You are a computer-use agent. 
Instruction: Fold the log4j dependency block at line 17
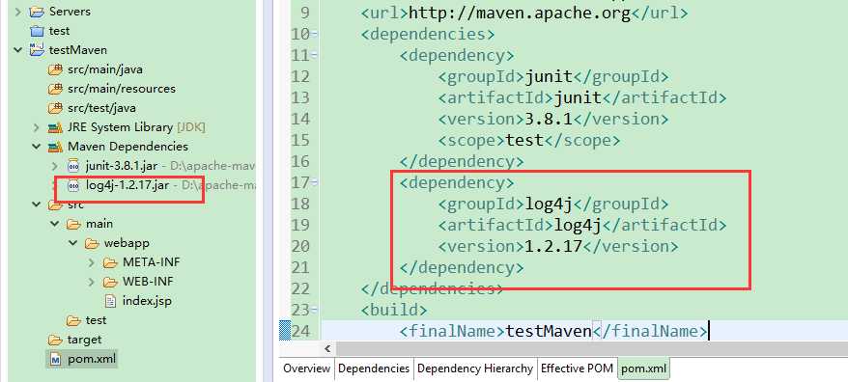pos(315,182)
